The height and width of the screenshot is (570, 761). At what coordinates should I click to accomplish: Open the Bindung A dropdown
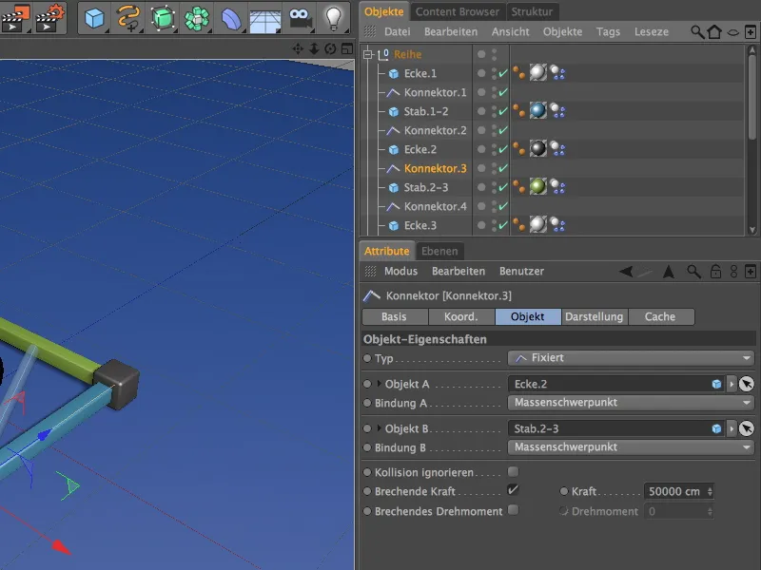[631, 402]
